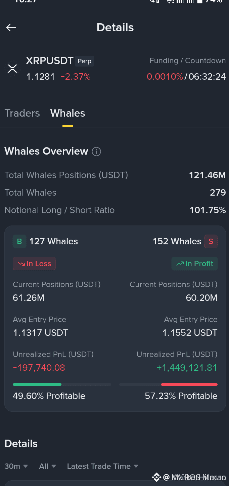
Task: Tap the In Loss trend-down badge
Action: click(x=34, y=264)
